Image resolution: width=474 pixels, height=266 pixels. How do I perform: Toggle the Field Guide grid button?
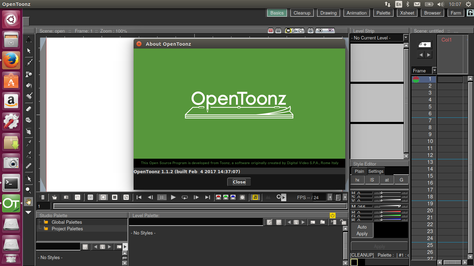coord(278,30)
